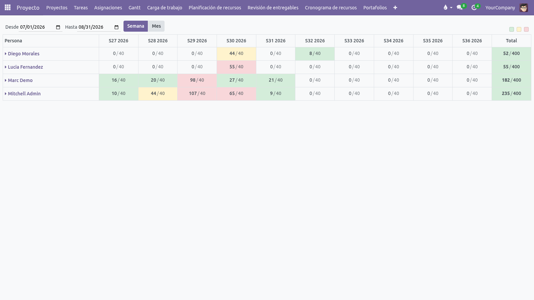The width and height of the screenshot is (534, 300).
Task: Expand Lucia Fernandez row
Action: (6, 67)
